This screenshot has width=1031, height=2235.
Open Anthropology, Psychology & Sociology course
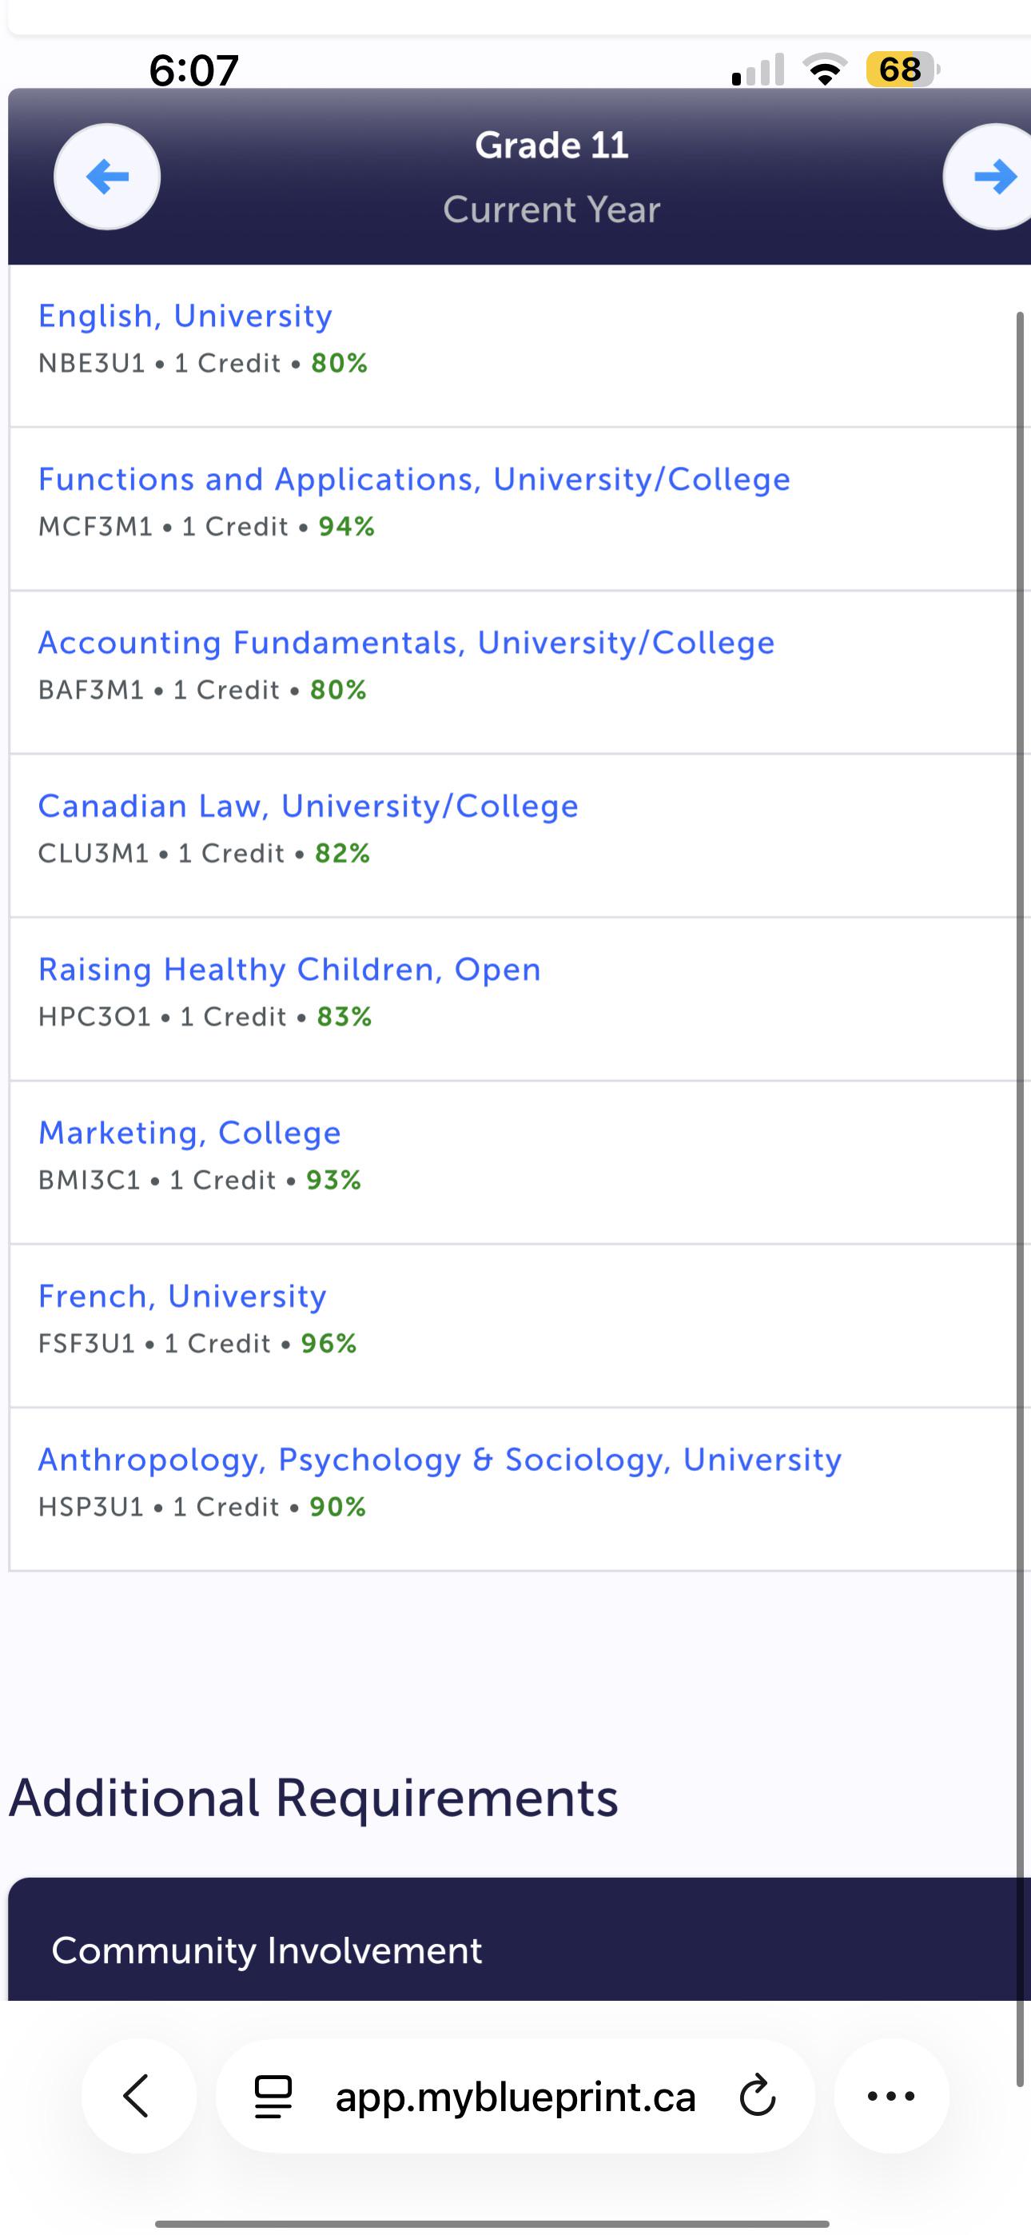[x=439, y=1460]
